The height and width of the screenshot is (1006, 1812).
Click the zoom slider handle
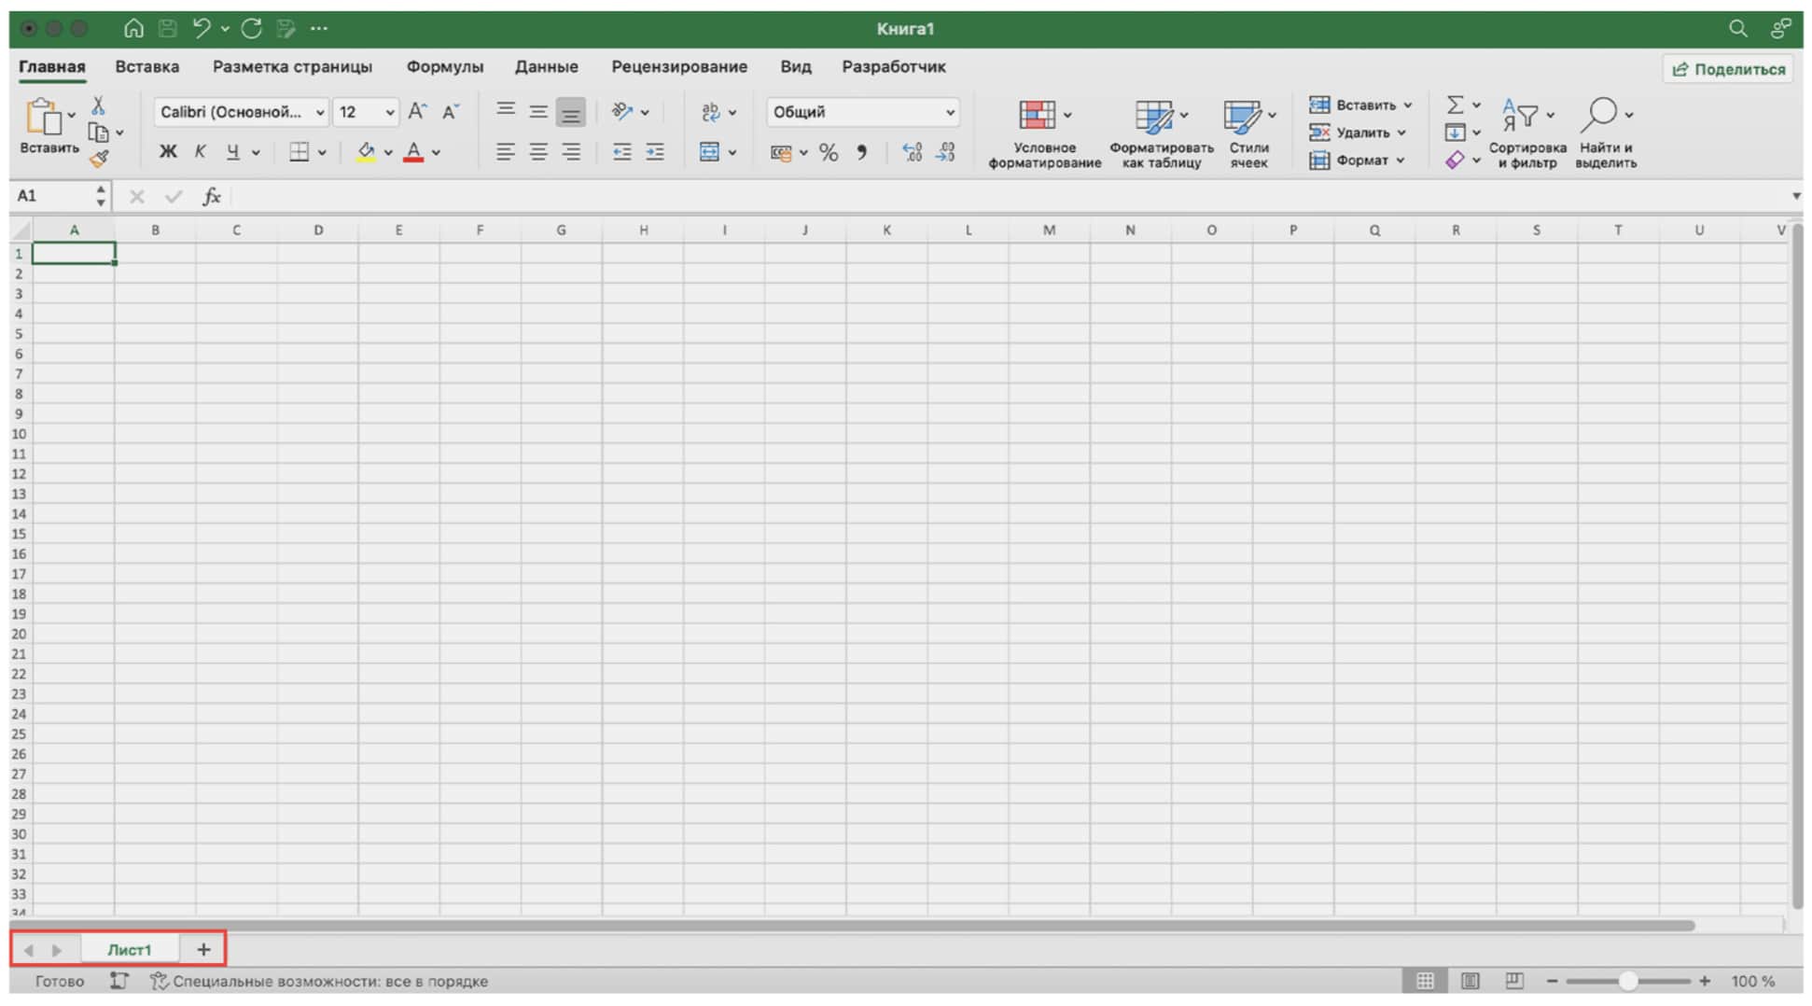tap(1627, 981)
